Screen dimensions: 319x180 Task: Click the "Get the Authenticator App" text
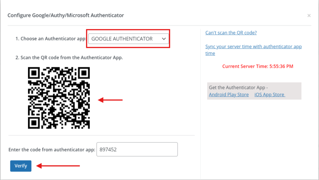point(238,88)
